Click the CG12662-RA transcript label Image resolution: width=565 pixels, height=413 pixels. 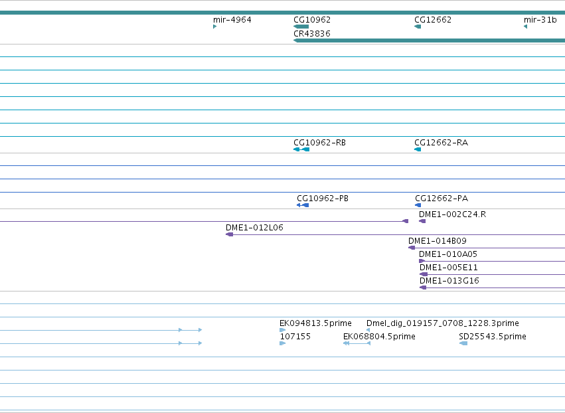tap(441, 143)
